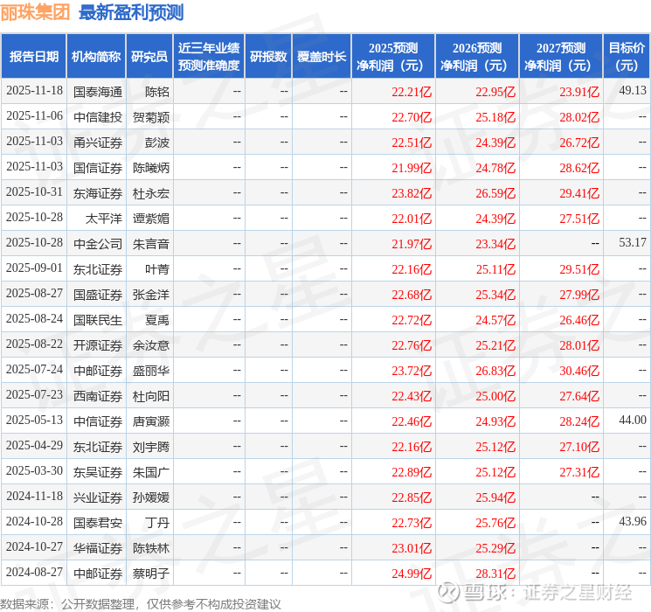Click the 2027预测净利润 column header
The height and width of the screenshot is (612, 651).
[560, 57]
